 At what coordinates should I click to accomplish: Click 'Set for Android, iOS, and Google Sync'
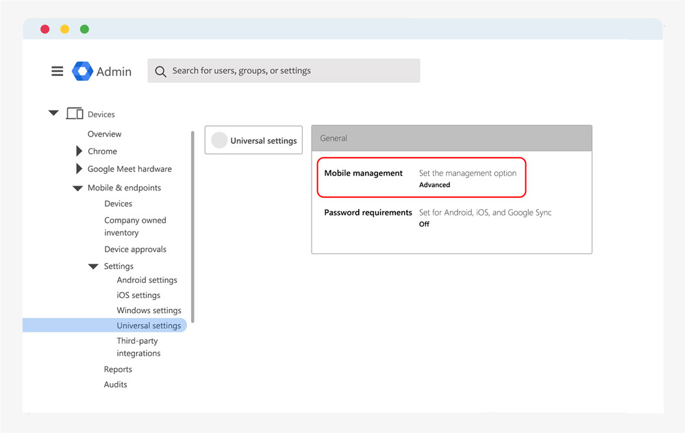tap(485, 212)
